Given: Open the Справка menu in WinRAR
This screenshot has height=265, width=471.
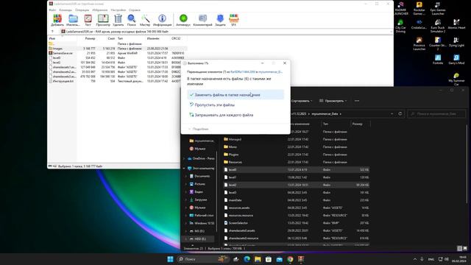Looking at the screenshot, I should pyautogui.click(x=135, y=10).
